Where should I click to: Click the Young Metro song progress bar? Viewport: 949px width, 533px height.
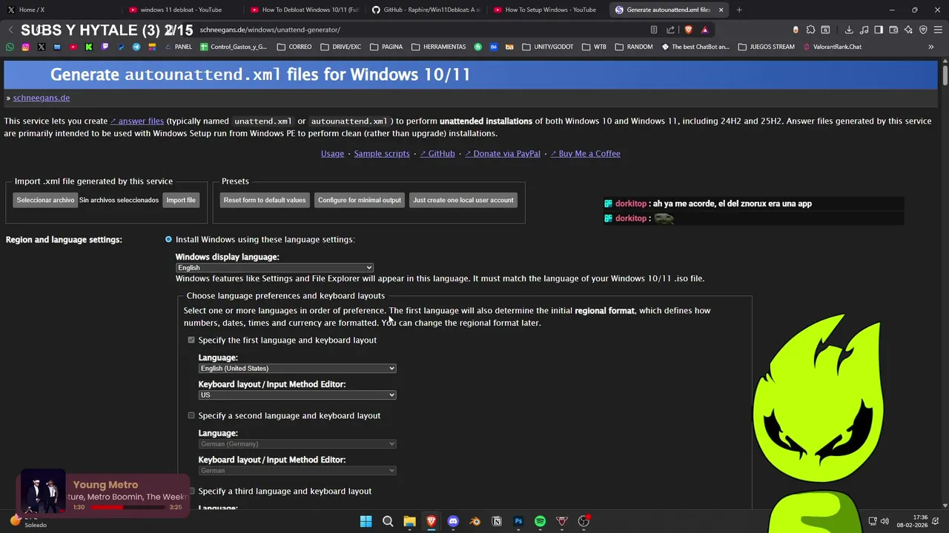[127, 507]
